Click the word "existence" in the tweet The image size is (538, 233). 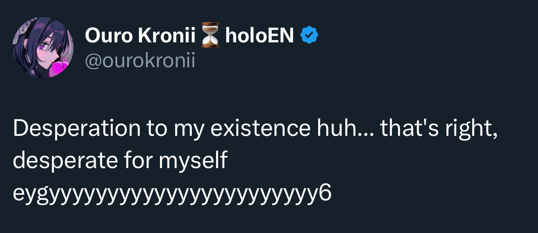[259, 129]
